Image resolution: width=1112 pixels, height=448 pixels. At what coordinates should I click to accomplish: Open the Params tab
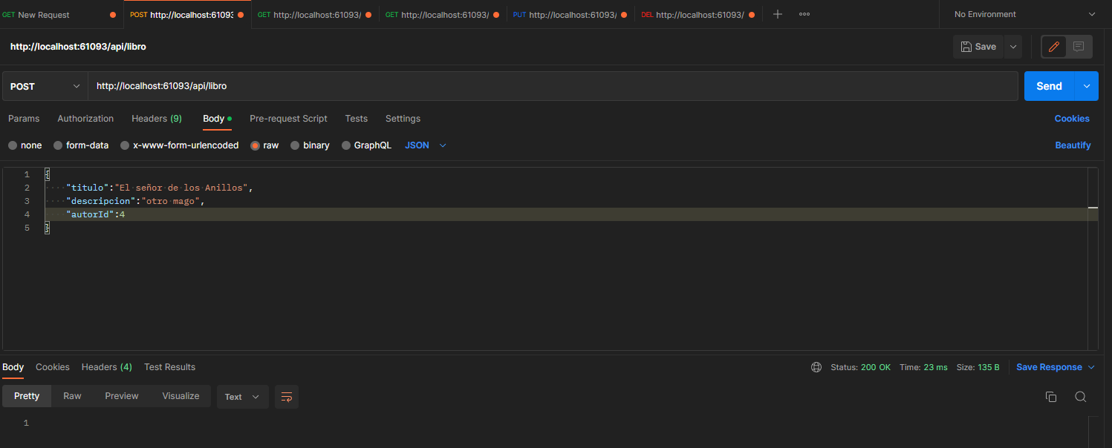click(24, 119)
